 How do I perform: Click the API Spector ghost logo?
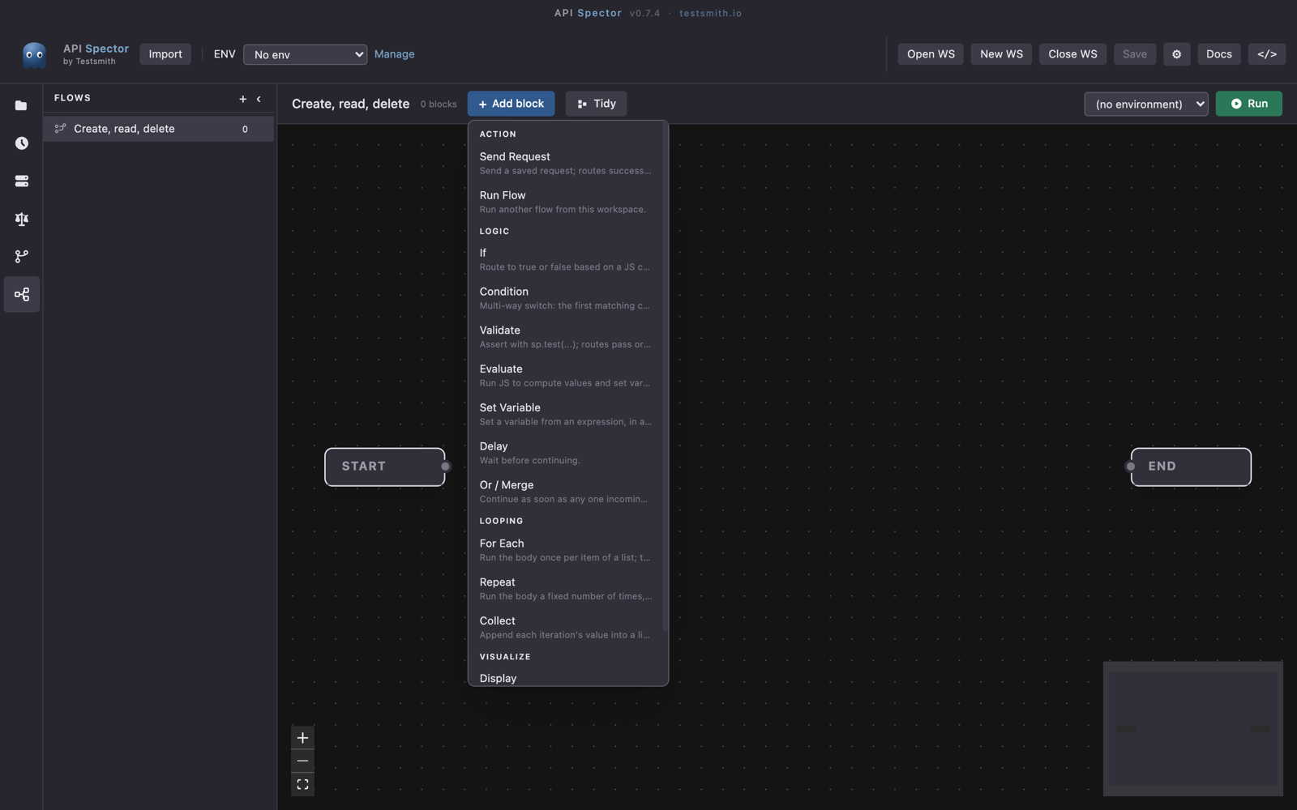click(x=34, y=54)
